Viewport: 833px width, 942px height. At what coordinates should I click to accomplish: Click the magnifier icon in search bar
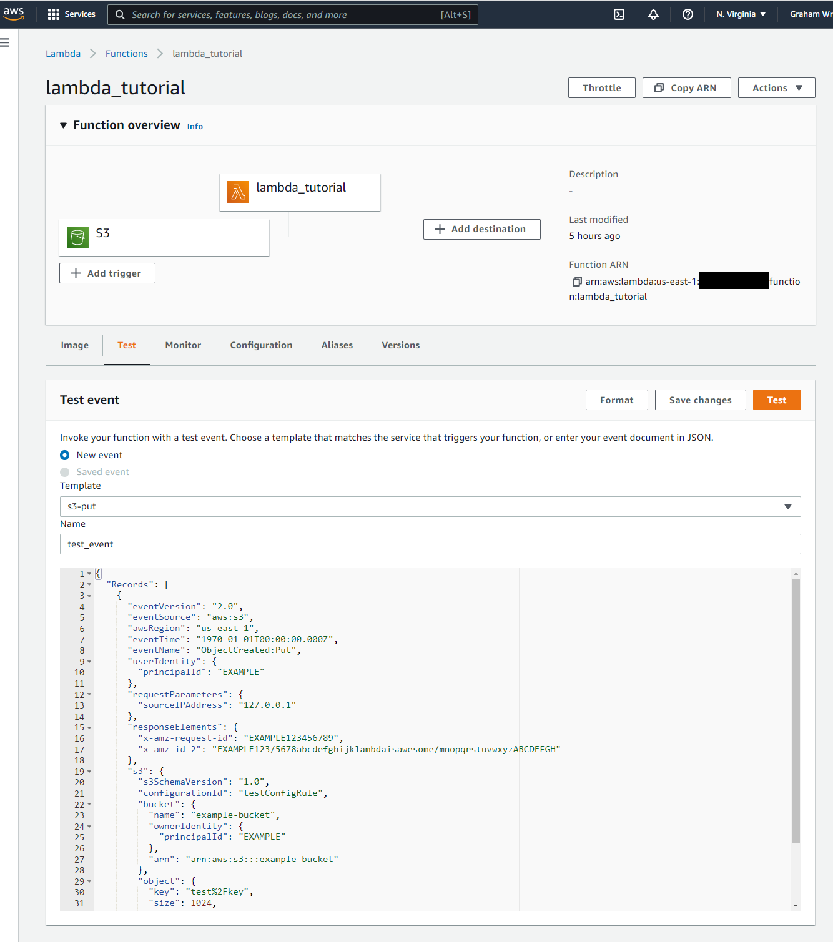pyautogui.click(x=120, y=14)
